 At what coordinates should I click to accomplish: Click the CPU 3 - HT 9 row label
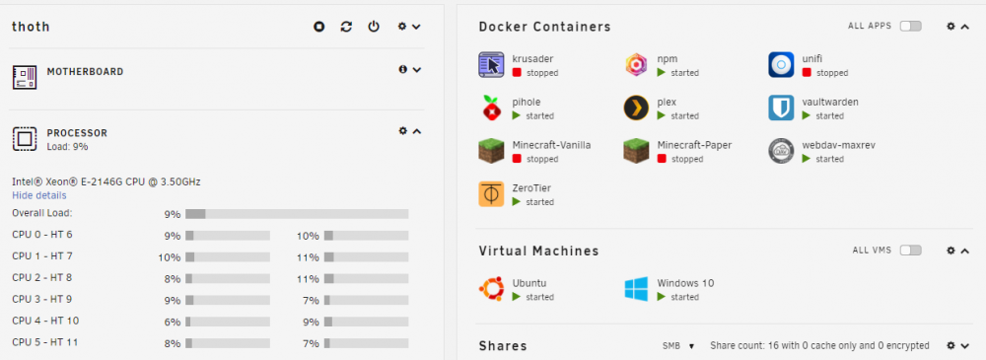41,299
